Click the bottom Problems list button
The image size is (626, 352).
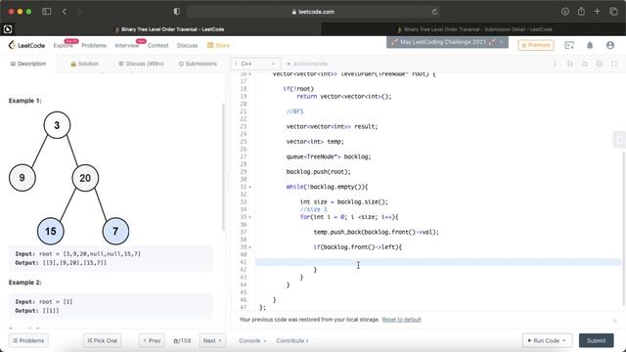28,341
